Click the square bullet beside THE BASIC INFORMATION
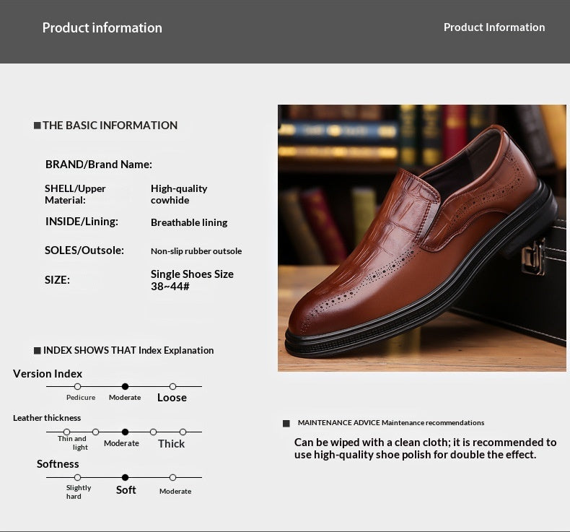Screen dimensions: 570x532 point(37,126)
